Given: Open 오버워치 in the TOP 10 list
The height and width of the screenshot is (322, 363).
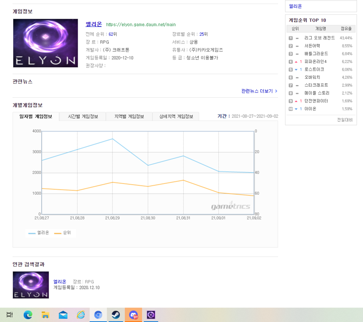Looking at the screenshot, I should pos(312,77).
